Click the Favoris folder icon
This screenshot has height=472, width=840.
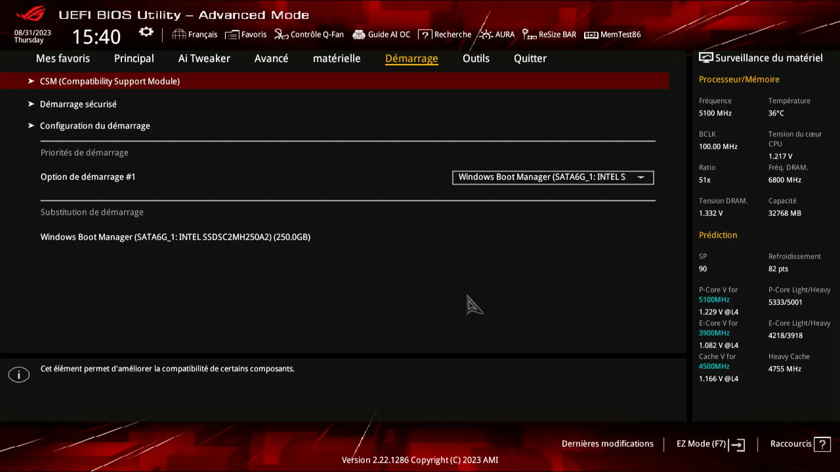tap(232, 35)
